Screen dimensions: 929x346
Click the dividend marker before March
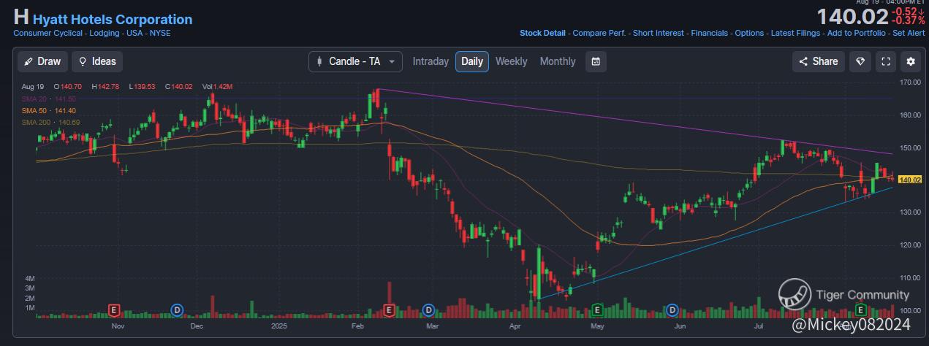tap(428, 310)
